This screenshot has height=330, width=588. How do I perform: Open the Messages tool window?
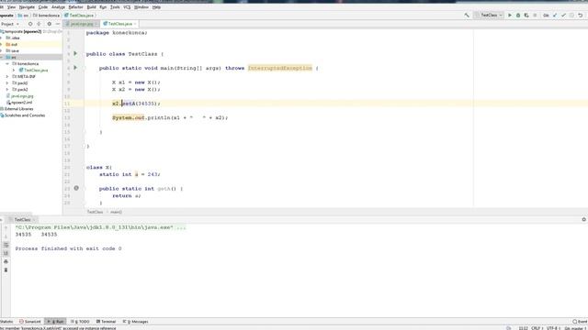135,322
